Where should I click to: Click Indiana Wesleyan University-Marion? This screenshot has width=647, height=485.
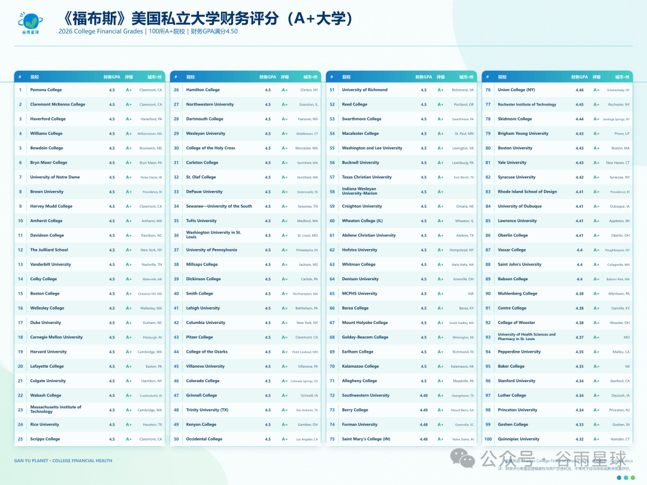(359, 191)
